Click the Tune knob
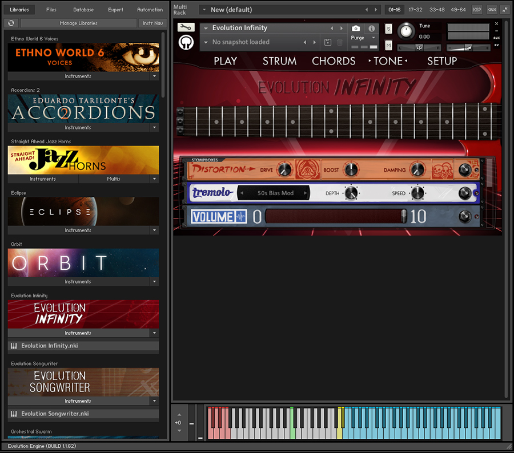The image size is (514, 453). click(406, 31)
